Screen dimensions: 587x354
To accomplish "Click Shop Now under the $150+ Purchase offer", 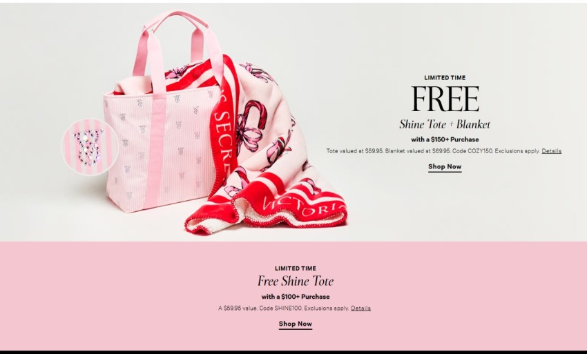I will tap(445, 167).
